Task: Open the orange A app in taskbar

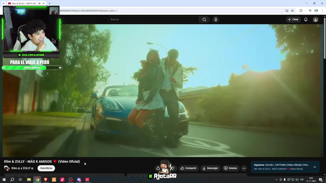Action: pyautogui.click(x=54, y=180)
